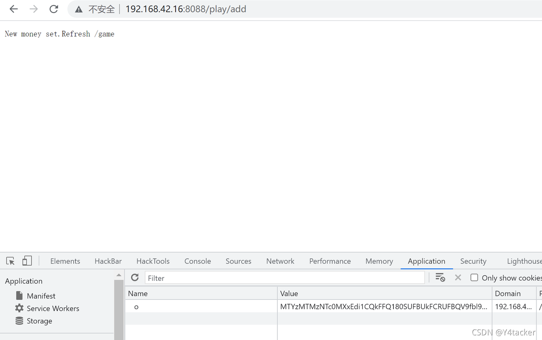
Task: Click the sidebar scroll up arrow
Action: (x=119, y=275)
